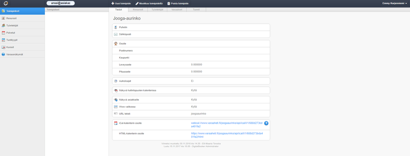The width and height of the screenshot is (410, 156).
Task: Click the HTML-kalenterin osoite label
Action: point(131,134)
